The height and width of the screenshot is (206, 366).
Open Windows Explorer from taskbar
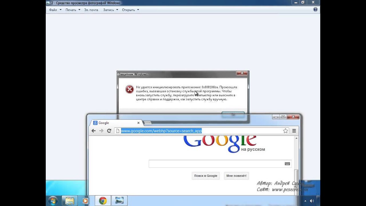(x=69, y=201)
